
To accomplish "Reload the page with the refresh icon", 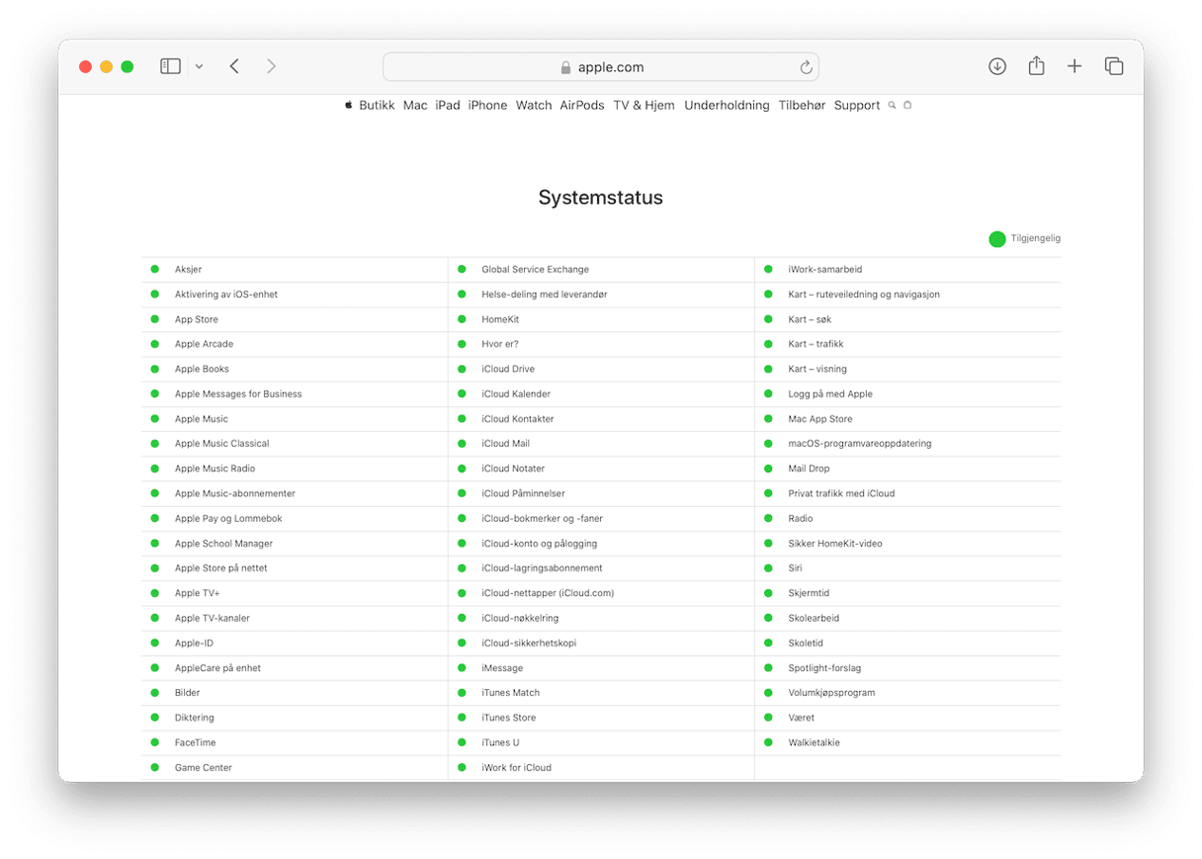I will click(806, 67).
